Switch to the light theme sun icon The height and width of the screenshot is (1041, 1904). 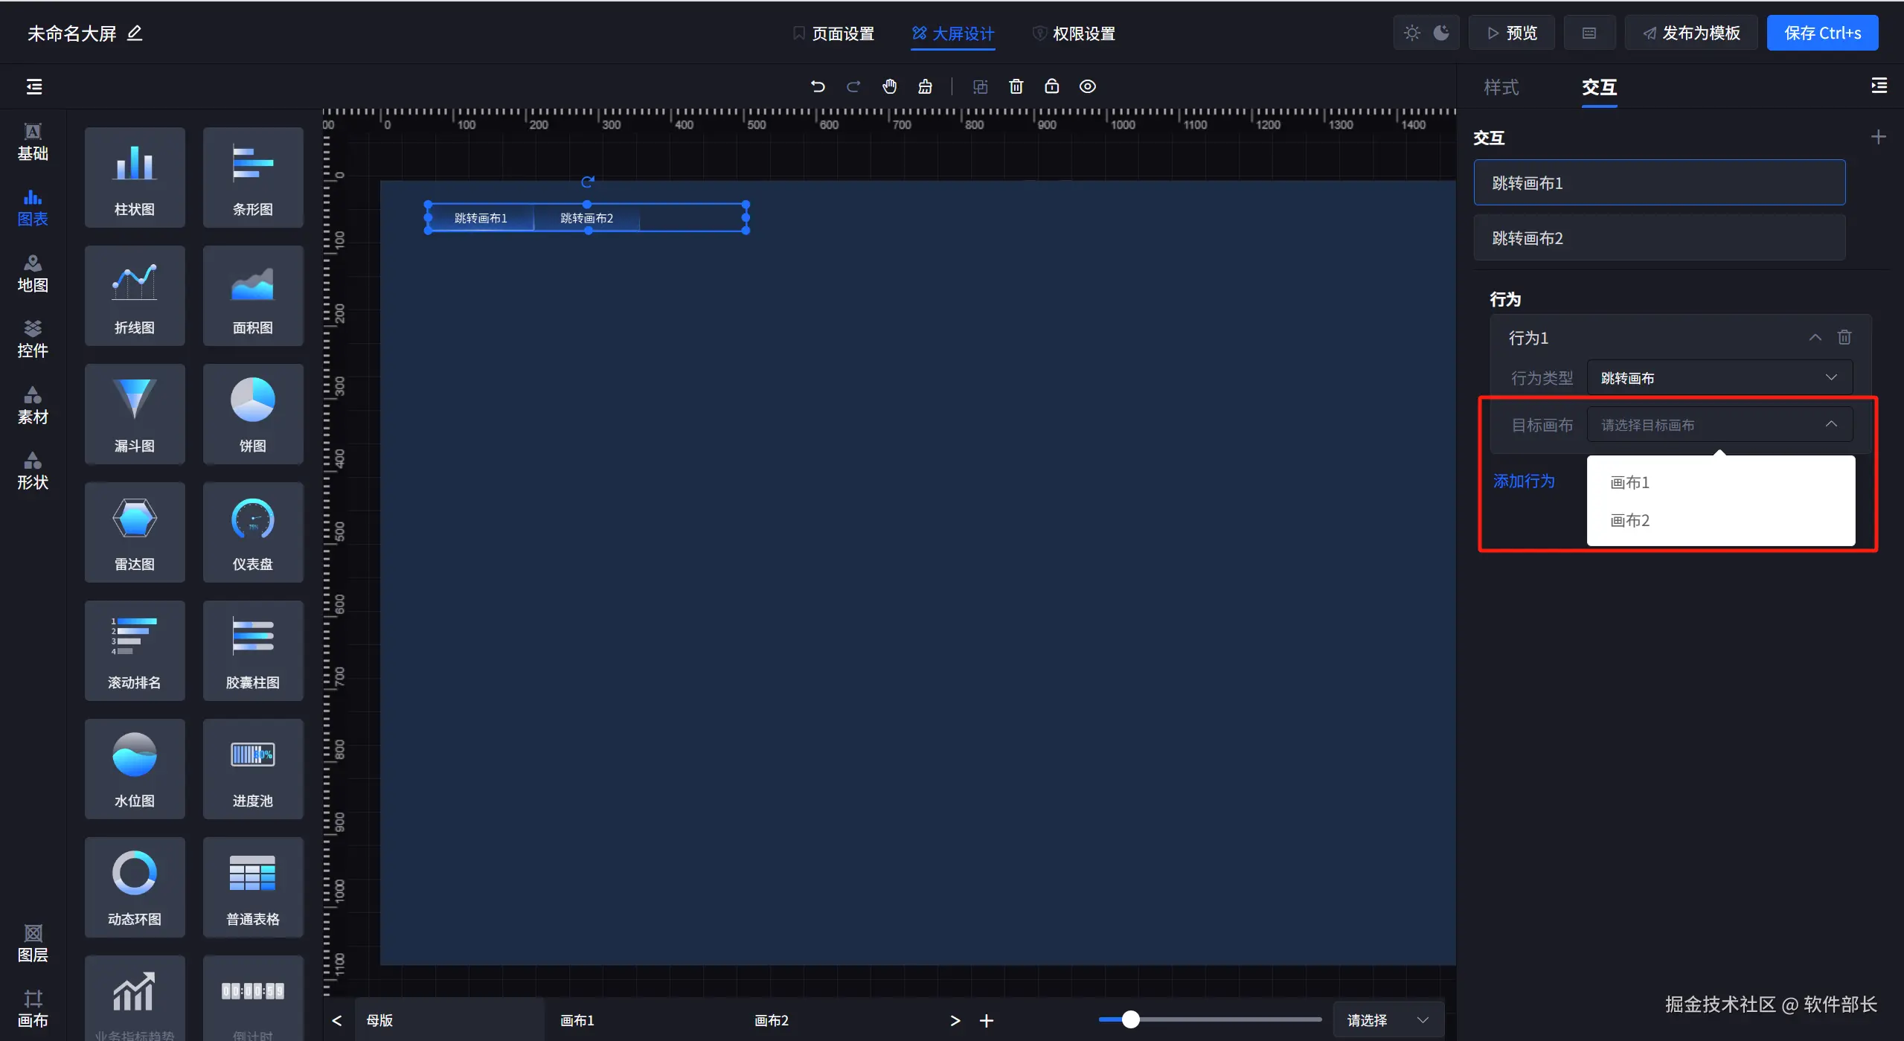pyautogui.click(x=1411, y=33)
